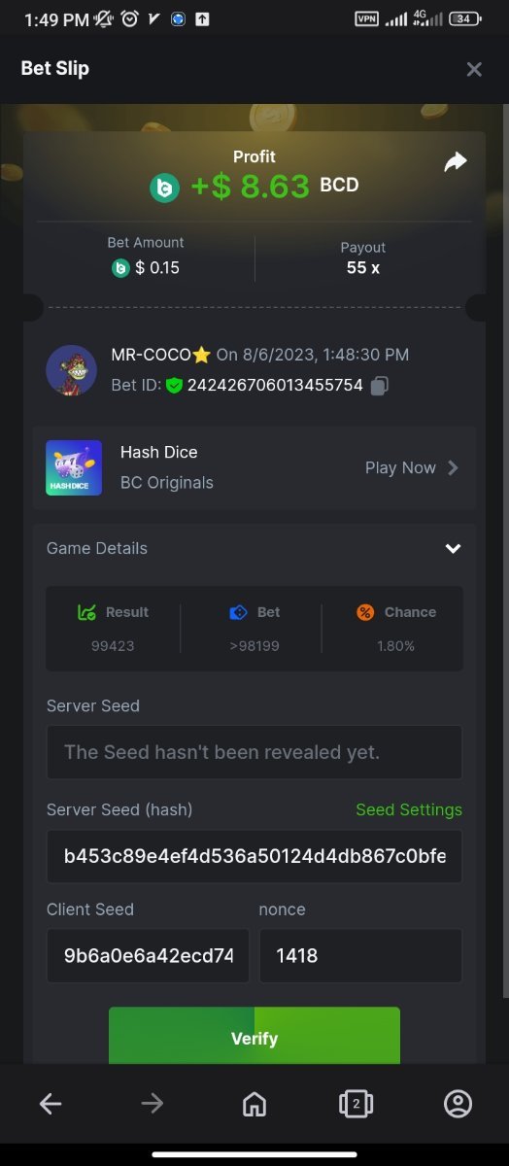Go back with browser back arrow
The height and width of the screenshot is (1166, 509).
click(x=51, y=1103)
